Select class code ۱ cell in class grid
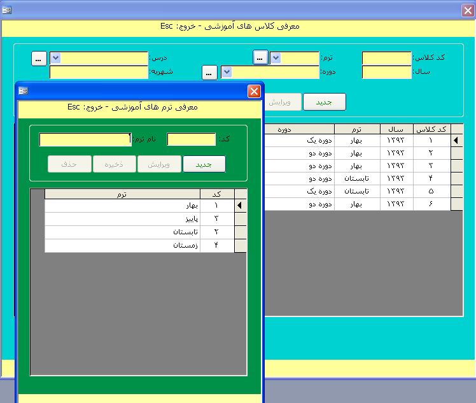 tap(431, 140)
